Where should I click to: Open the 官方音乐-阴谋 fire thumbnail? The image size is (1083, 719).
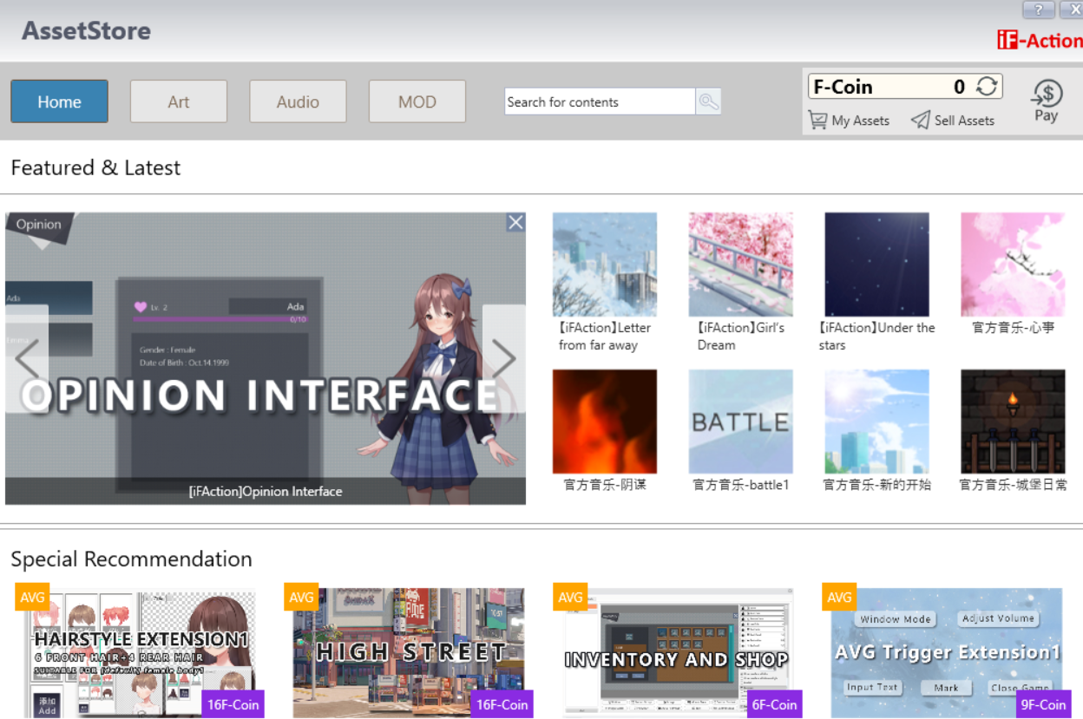tap(605, 422)
